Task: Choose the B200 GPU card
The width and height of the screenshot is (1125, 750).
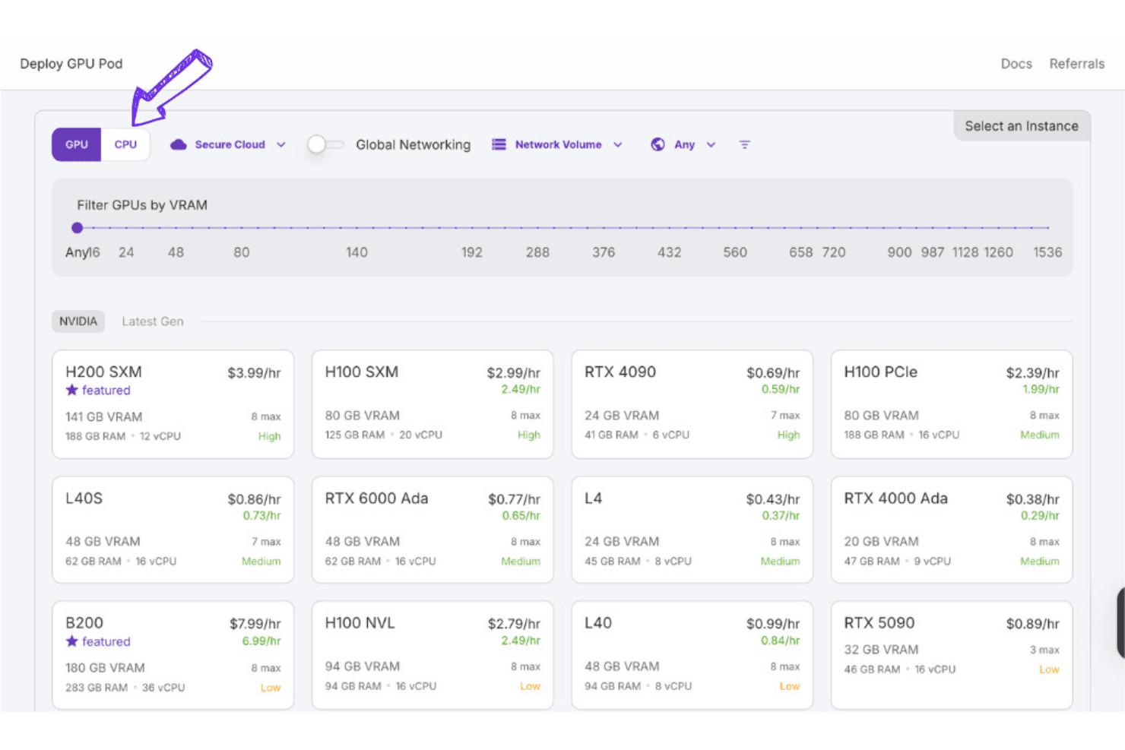Action: (x=173, y=655)
